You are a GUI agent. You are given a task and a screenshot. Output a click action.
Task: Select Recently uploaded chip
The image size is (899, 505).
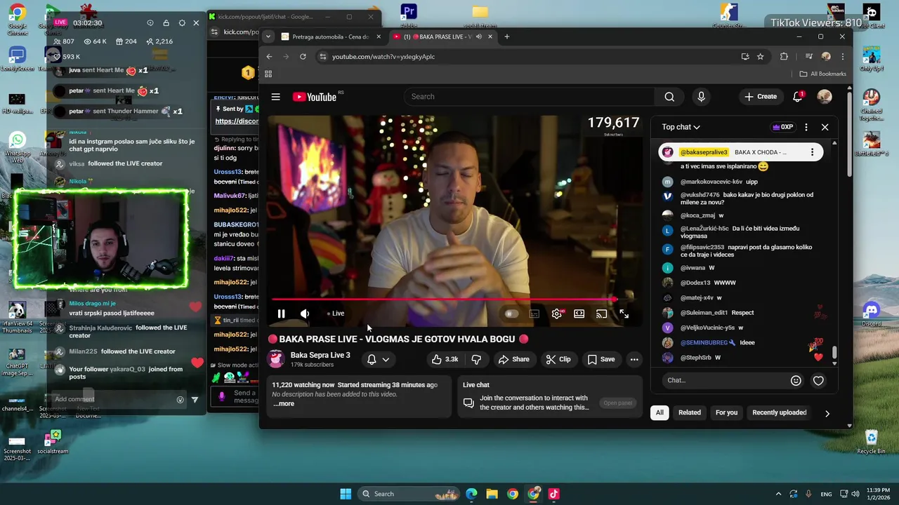tap(780, 412)
